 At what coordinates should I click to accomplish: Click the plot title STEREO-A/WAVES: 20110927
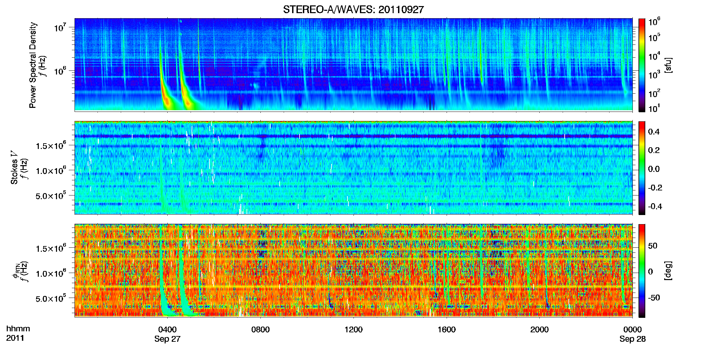[x=353, y=9]
